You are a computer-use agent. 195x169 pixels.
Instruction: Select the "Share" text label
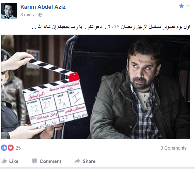click(89, 161)
